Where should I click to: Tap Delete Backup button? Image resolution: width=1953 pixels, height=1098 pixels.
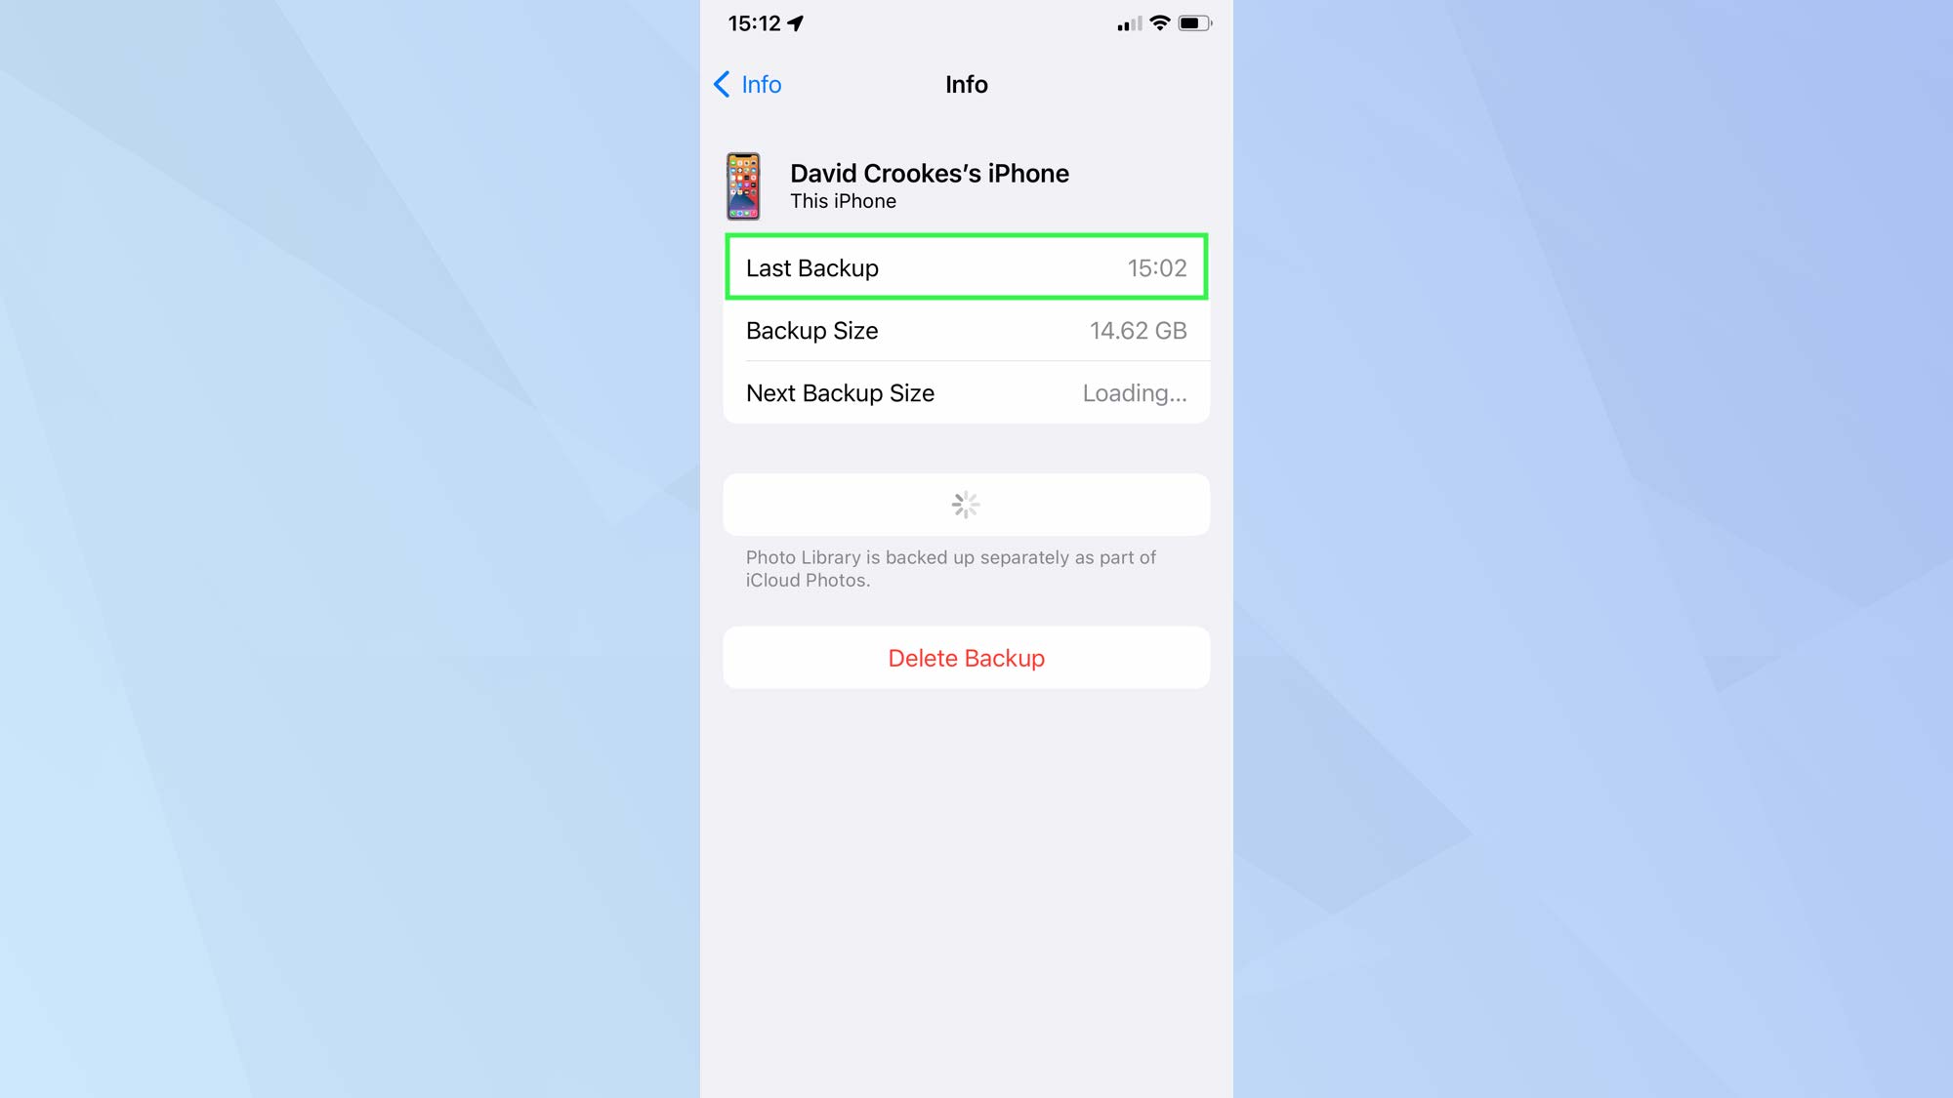point(966,657)
